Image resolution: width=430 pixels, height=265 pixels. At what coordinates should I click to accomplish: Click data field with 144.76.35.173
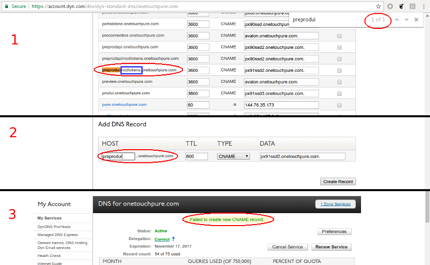pyautogui.click(x=281, y=105)
